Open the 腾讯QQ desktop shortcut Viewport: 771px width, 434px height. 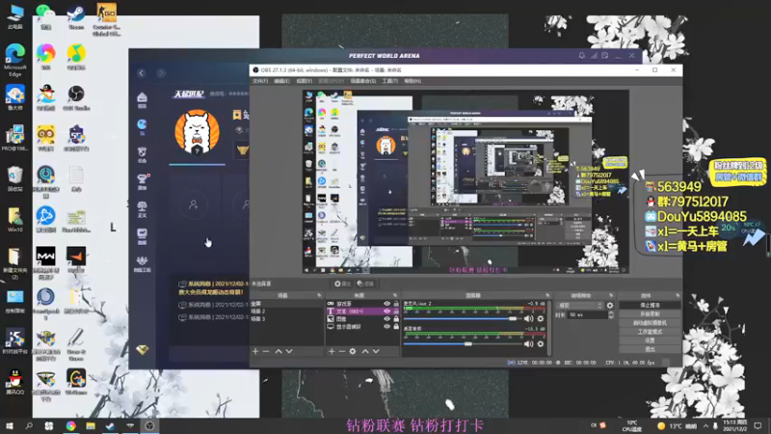[x=15, y=382]
